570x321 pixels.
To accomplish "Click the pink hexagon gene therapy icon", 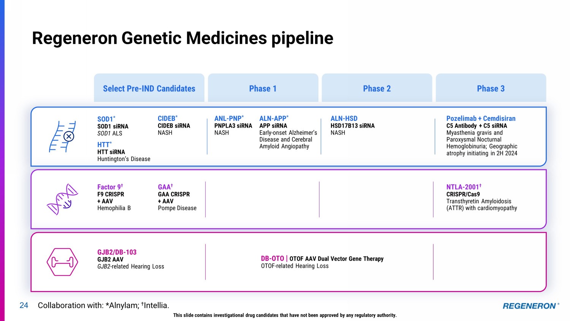I will [x=62, y=262].
